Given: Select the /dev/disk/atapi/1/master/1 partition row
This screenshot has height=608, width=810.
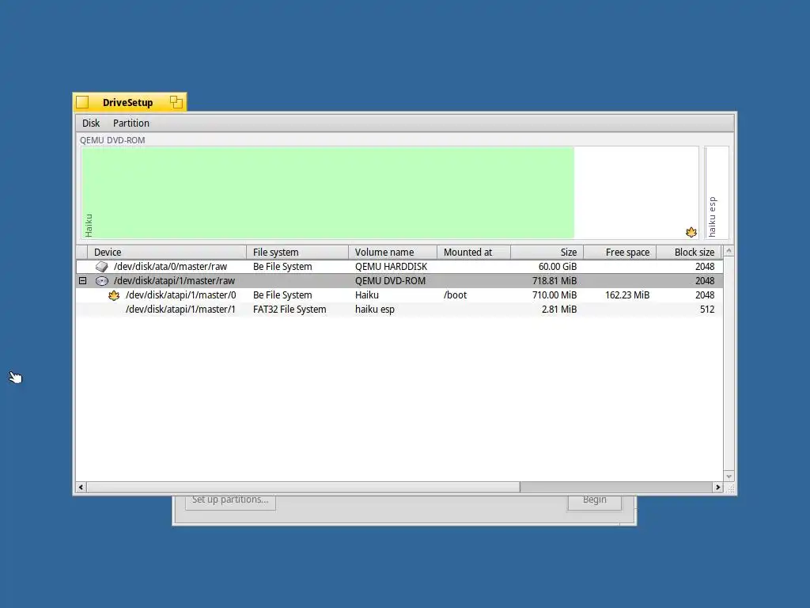Looking at the screenshot, I should coord(399,310).
